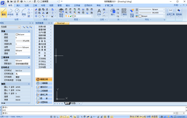Viewport: 187px width, 118px height.
Task: Open the 无选择 selection dropdown
Action: point(11,27)
